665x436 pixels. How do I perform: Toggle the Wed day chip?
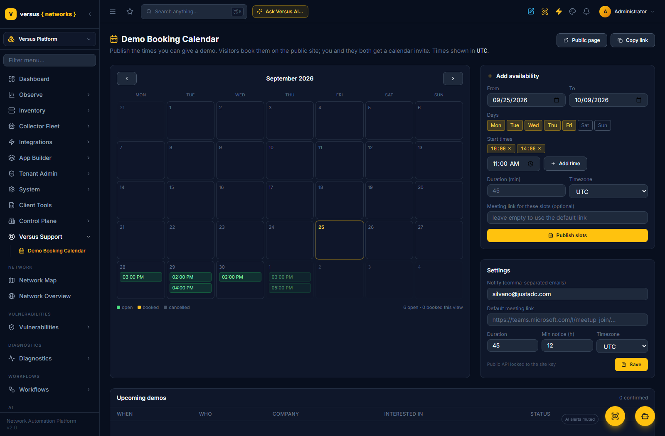point(533,125)
